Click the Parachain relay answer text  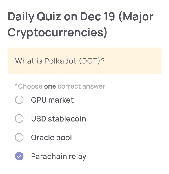pyautogui.click(x=59, y=156)
